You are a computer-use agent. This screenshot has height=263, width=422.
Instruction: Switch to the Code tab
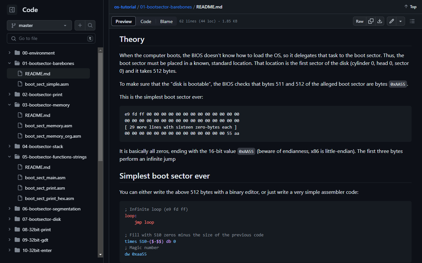(146, 21)
